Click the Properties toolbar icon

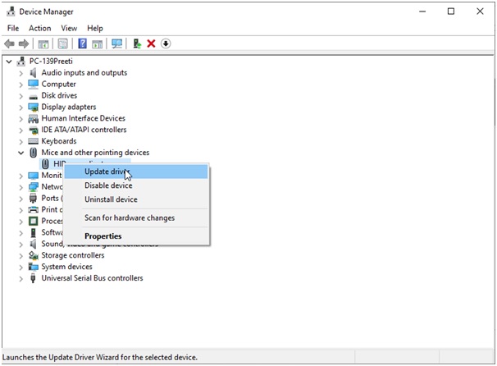tap(62, 43)
